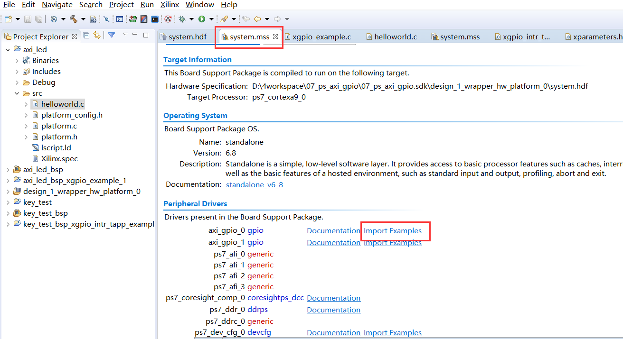Open Documentation for axi_gpio_1
Viewport: 623px width, 339px height.
333,243
